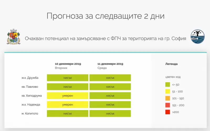Select the кв. Хиподрума row label
This screenshot has width=210, height=131.
pyautogui.click(x=31, y=96)
